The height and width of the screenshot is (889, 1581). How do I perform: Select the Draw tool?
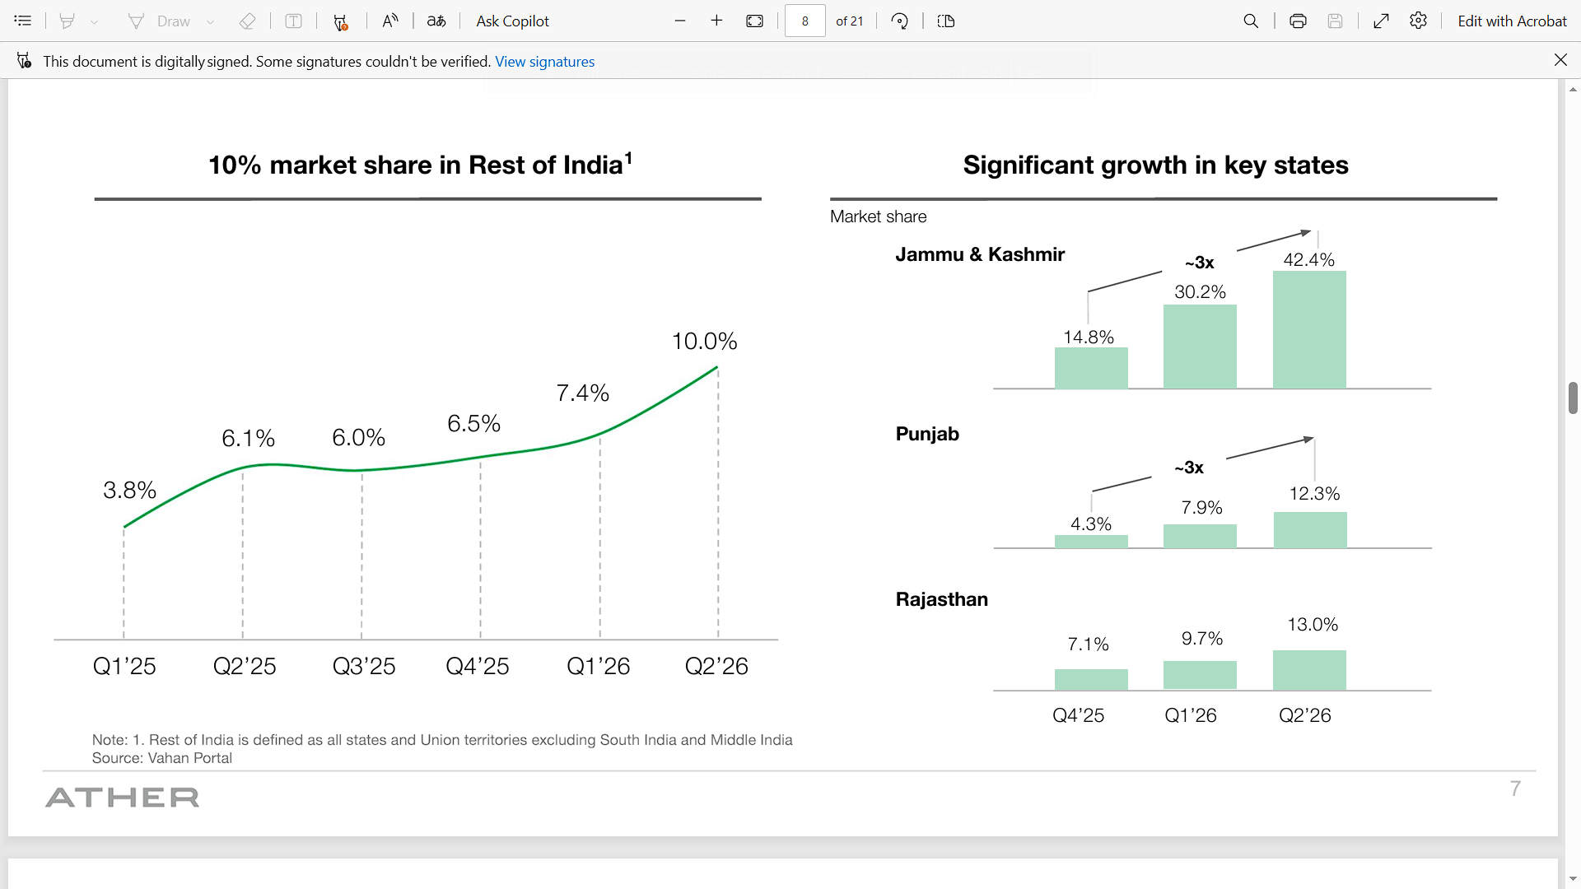pos(161,21)
